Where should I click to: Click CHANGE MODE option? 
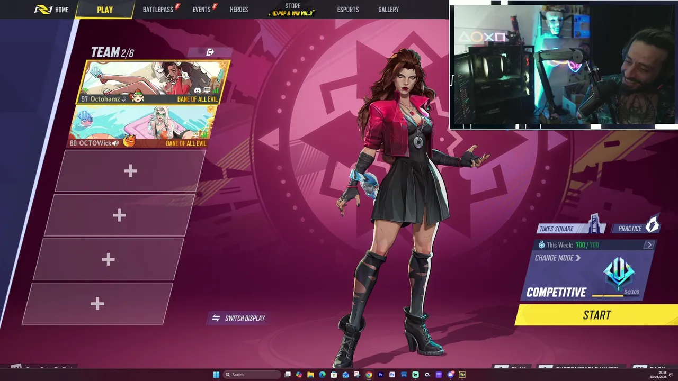point(557,258)
